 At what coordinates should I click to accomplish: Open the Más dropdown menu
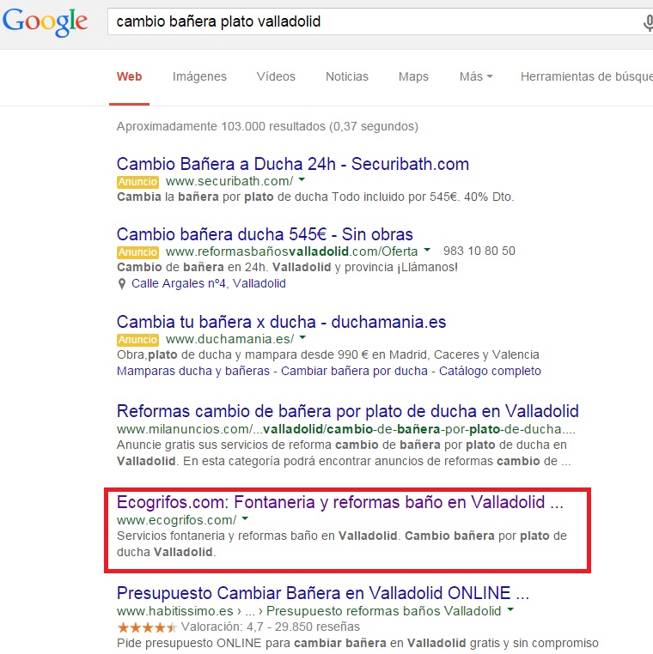(x=475, y=76)
